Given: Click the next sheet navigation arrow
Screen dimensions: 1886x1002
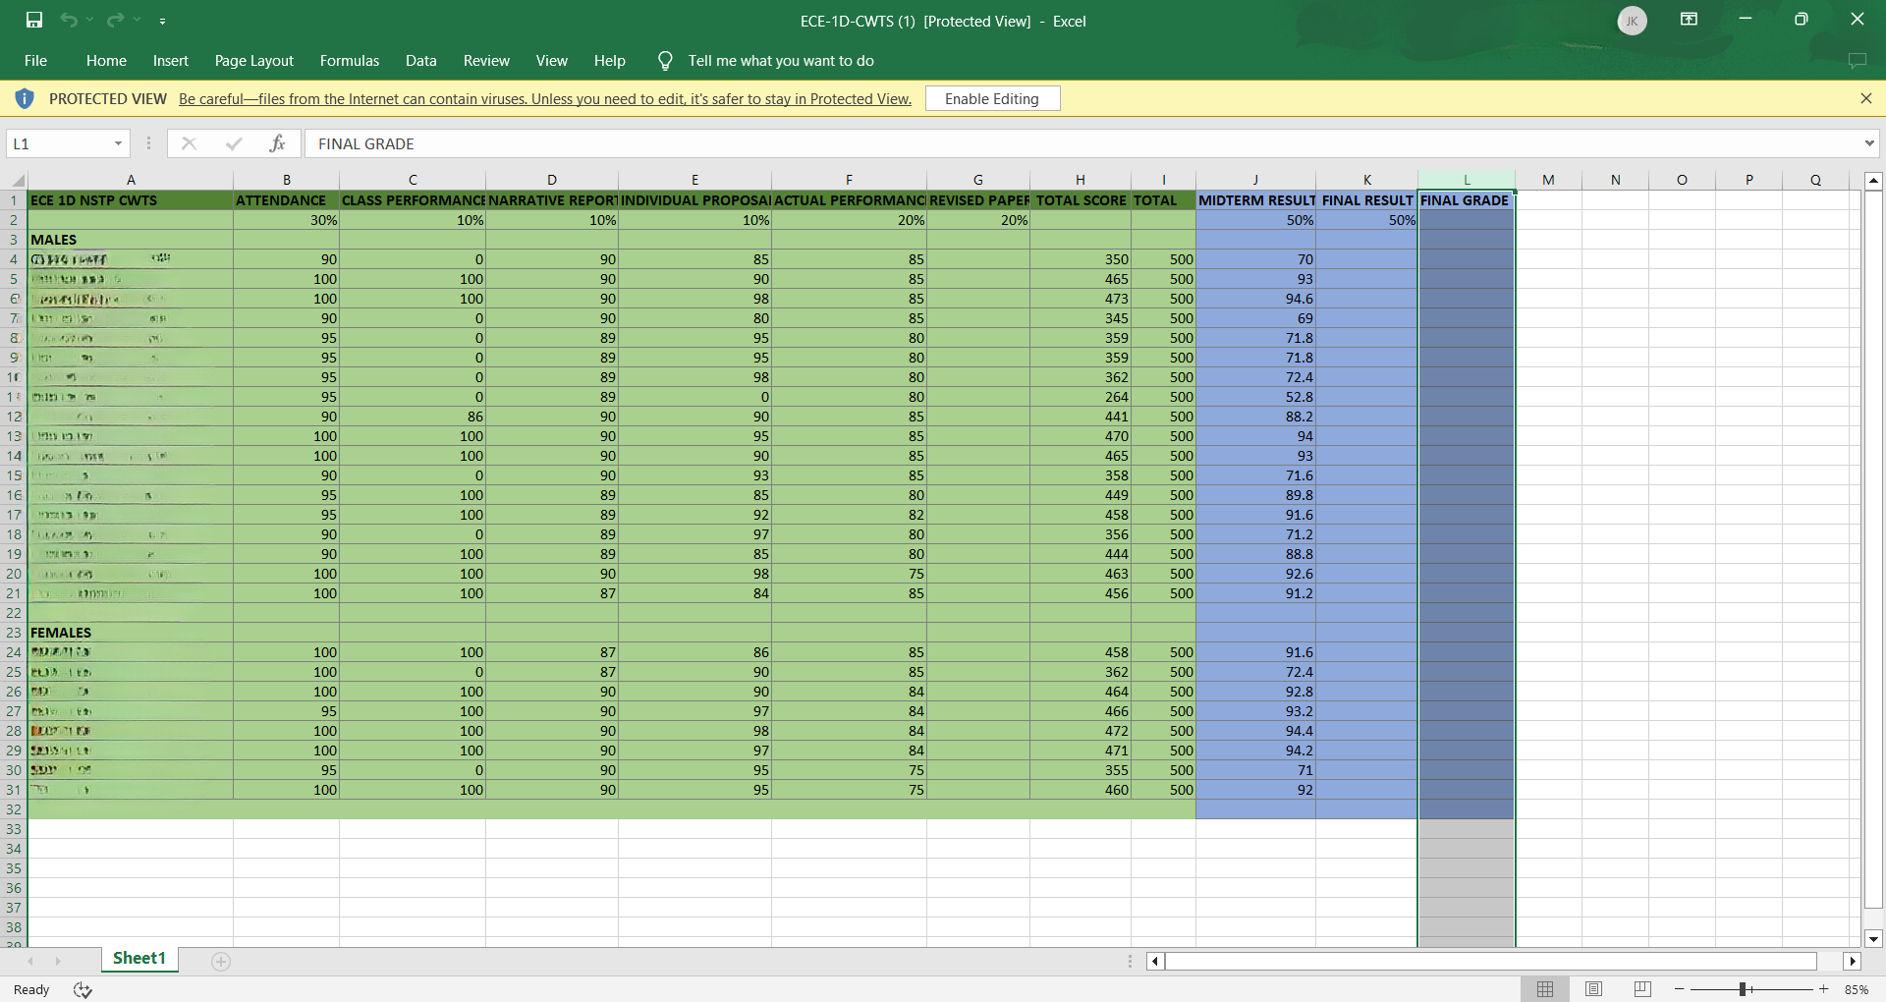Looking at the screenshot, I should [x=58, y=961].
